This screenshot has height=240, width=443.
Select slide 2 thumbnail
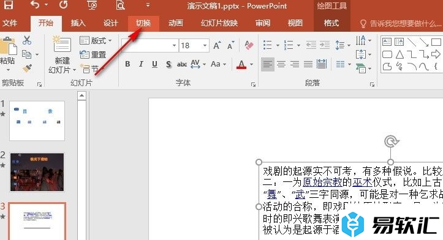(x=37, y=172)
